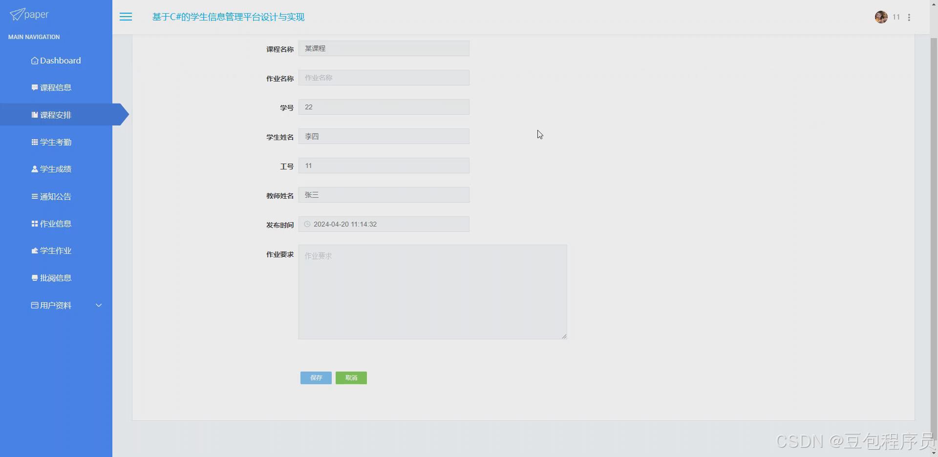Select the 学生作业 sidebar icon
Screen dimensions: 938x457
tap(34, 250)
